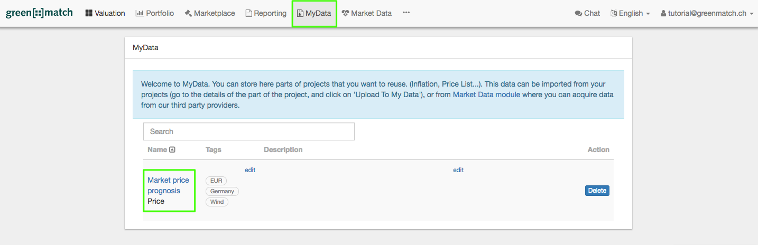Expand the three-dots more menu
This screenshot has width=758, height=245.
point(406,13)
